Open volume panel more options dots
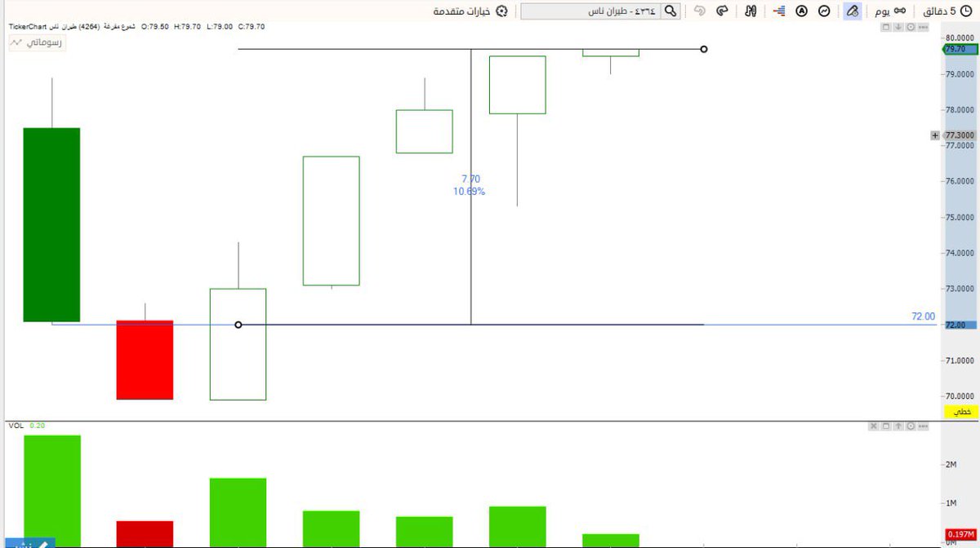The height and width of the screenshot is (548, 980). (923, 426)
